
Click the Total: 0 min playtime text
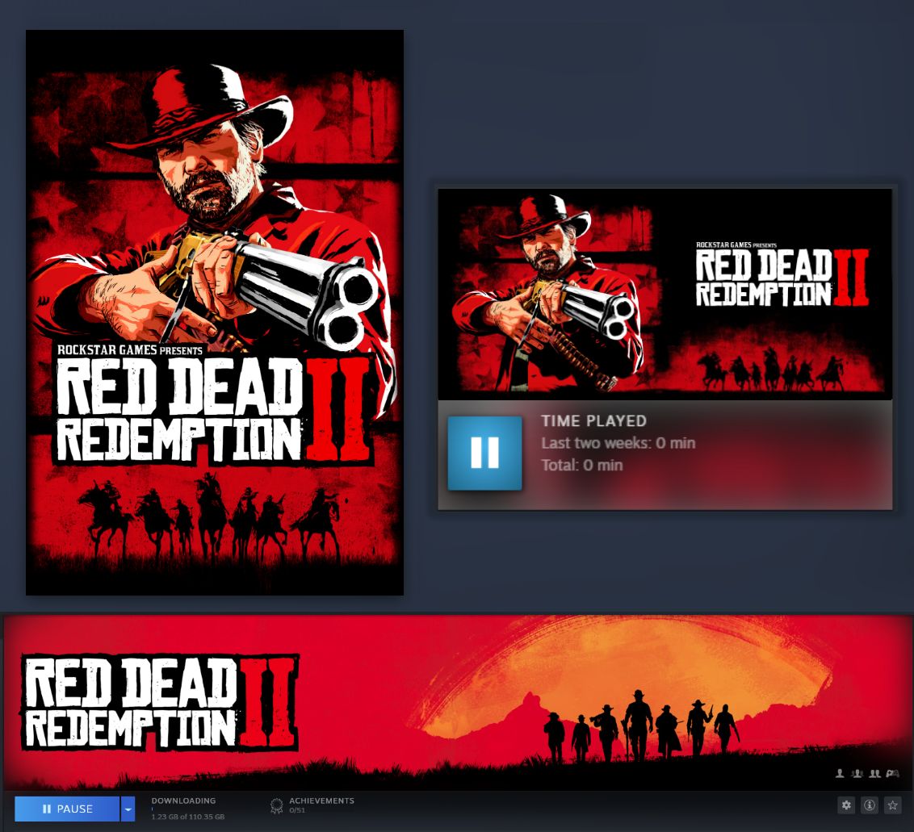click(x=581, y=465)
